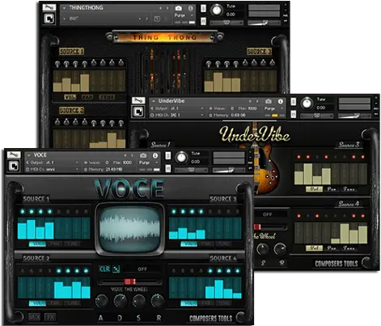Click the red wheel slider handle in VOCE

coord(130,282)
